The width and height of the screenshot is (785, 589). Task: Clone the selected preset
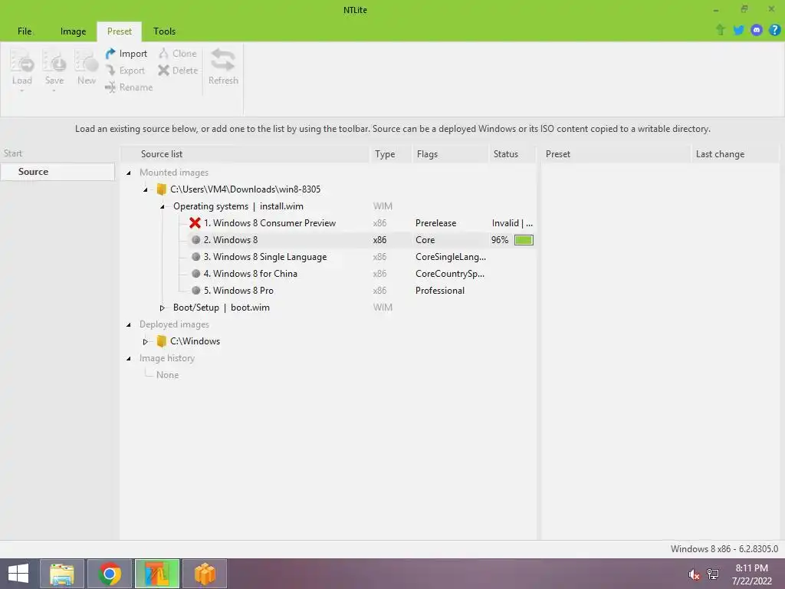(x=178, y=54)
